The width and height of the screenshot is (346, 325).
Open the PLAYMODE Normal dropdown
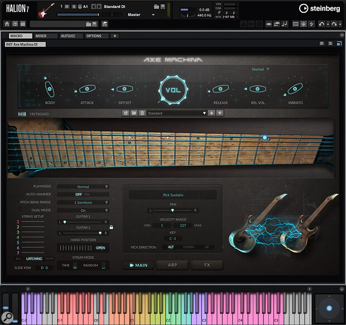click(83, 187)
